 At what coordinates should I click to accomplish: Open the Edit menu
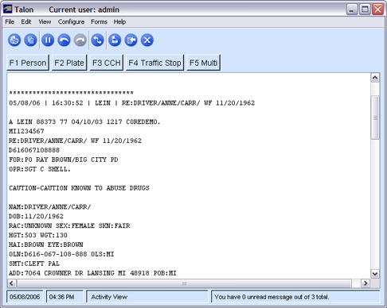(x=26, y=21)
